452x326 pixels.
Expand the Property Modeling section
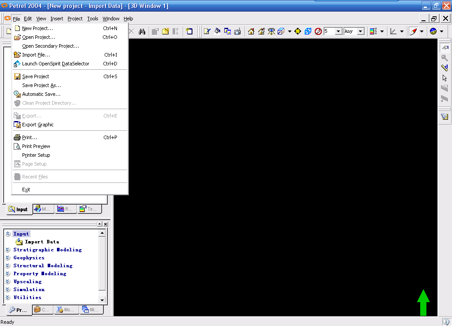point(8,273)
